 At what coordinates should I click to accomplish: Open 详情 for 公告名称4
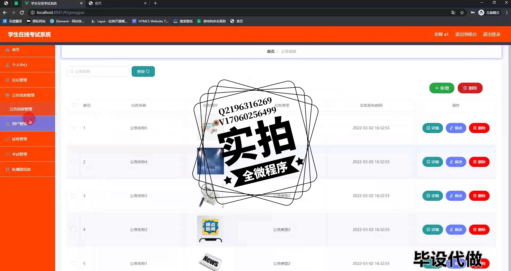coord(432,162)
